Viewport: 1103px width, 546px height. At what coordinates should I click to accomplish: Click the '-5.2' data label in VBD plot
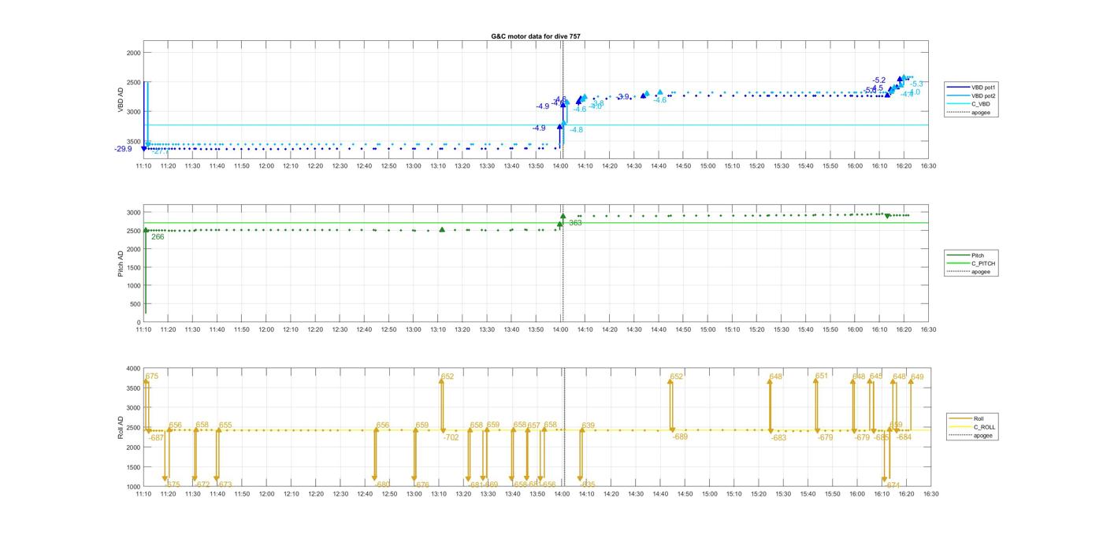click(x=879, y=80)
